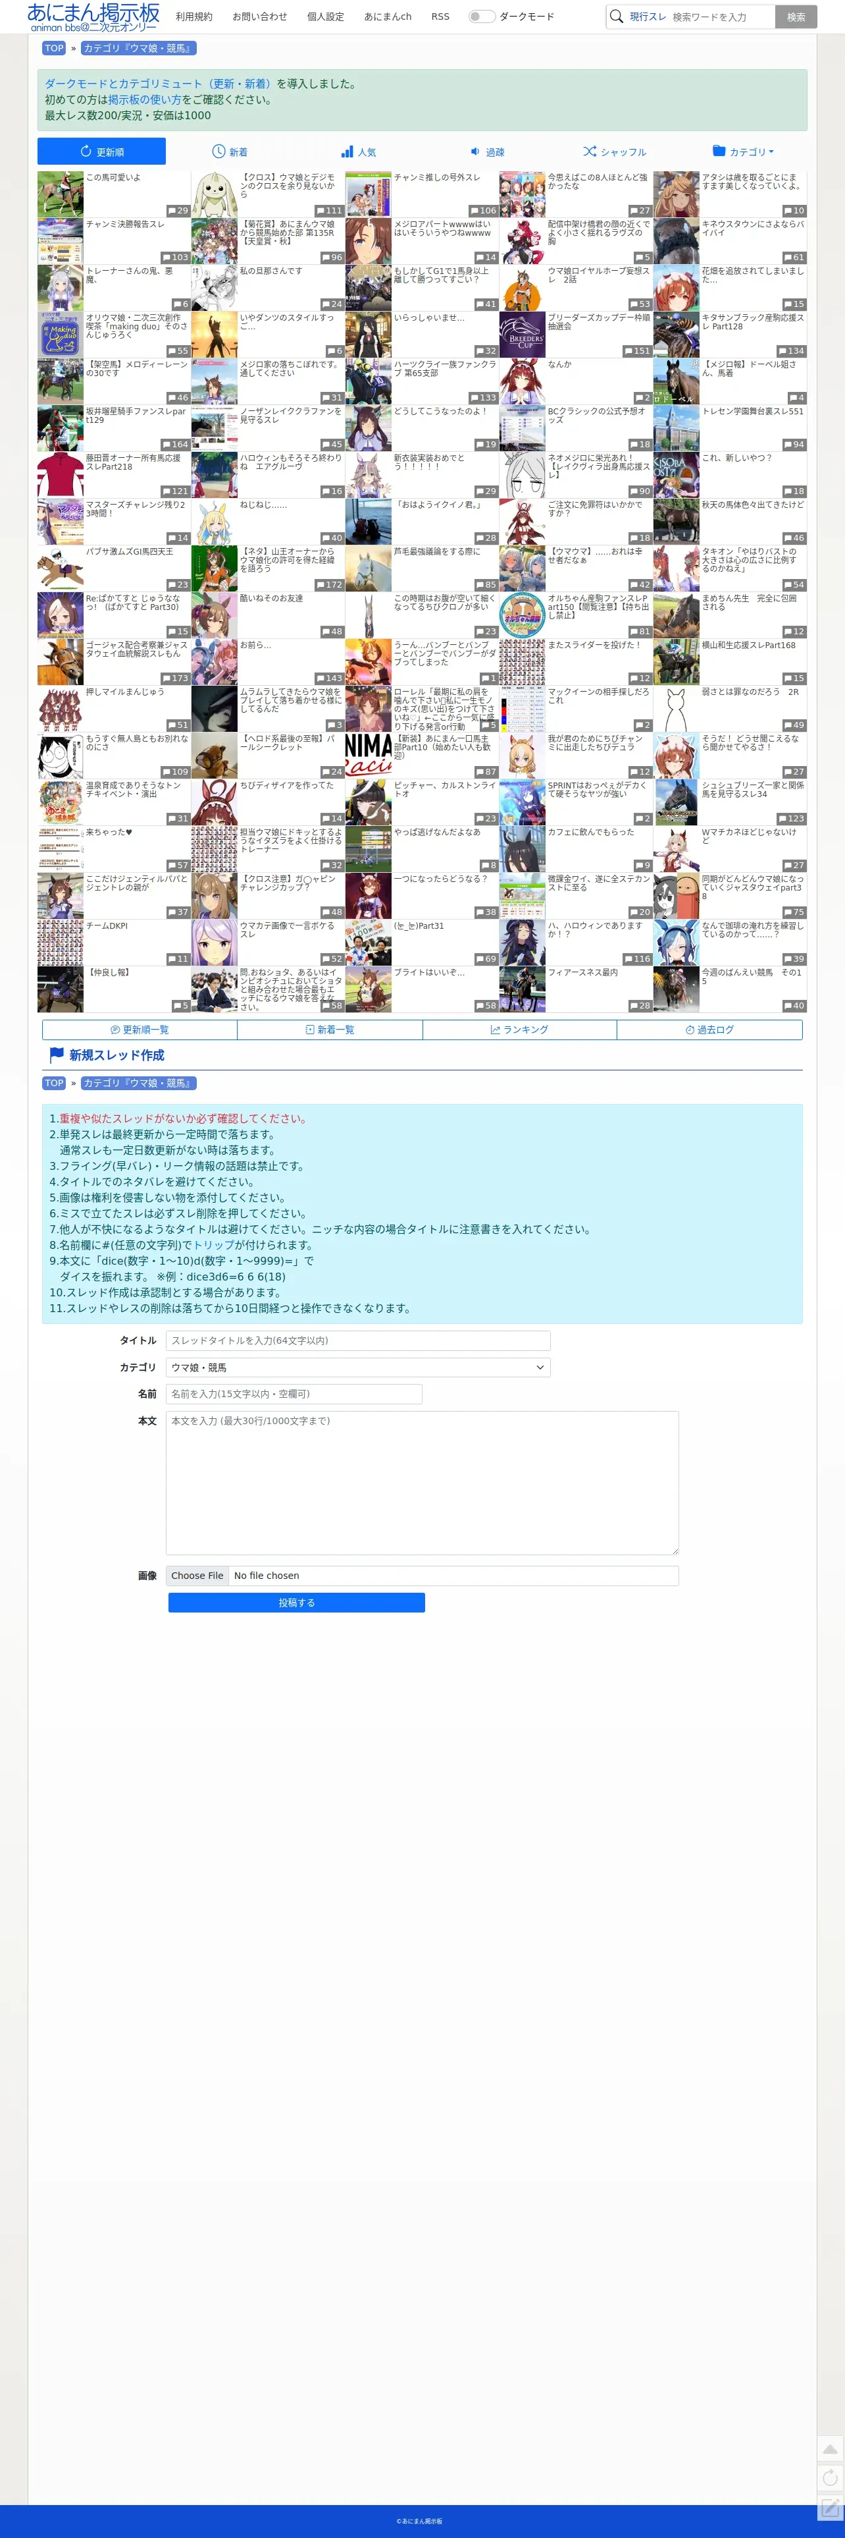Switch to the シャッフル tab
Screen dimensions: 845x2538
(x=615, y=152)
